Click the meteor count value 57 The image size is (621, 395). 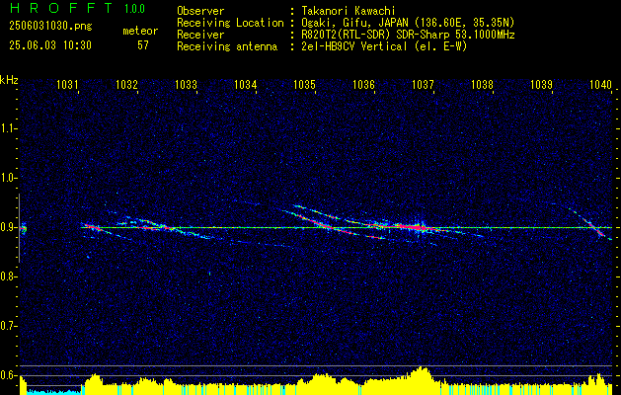click(143, 45)
